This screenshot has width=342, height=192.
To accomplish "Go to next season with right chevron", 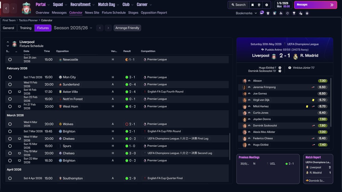I will (108, 28).
